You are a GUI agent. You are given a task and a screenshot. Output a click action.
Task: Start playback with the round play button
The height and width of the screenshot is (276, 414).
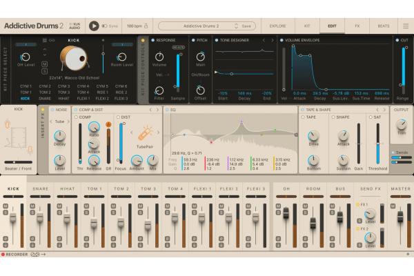point(94,26)
